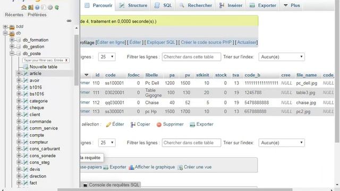This screenshot has height=191, width=340.
Task: Open the SQL tab
Action: click(163, 5)
